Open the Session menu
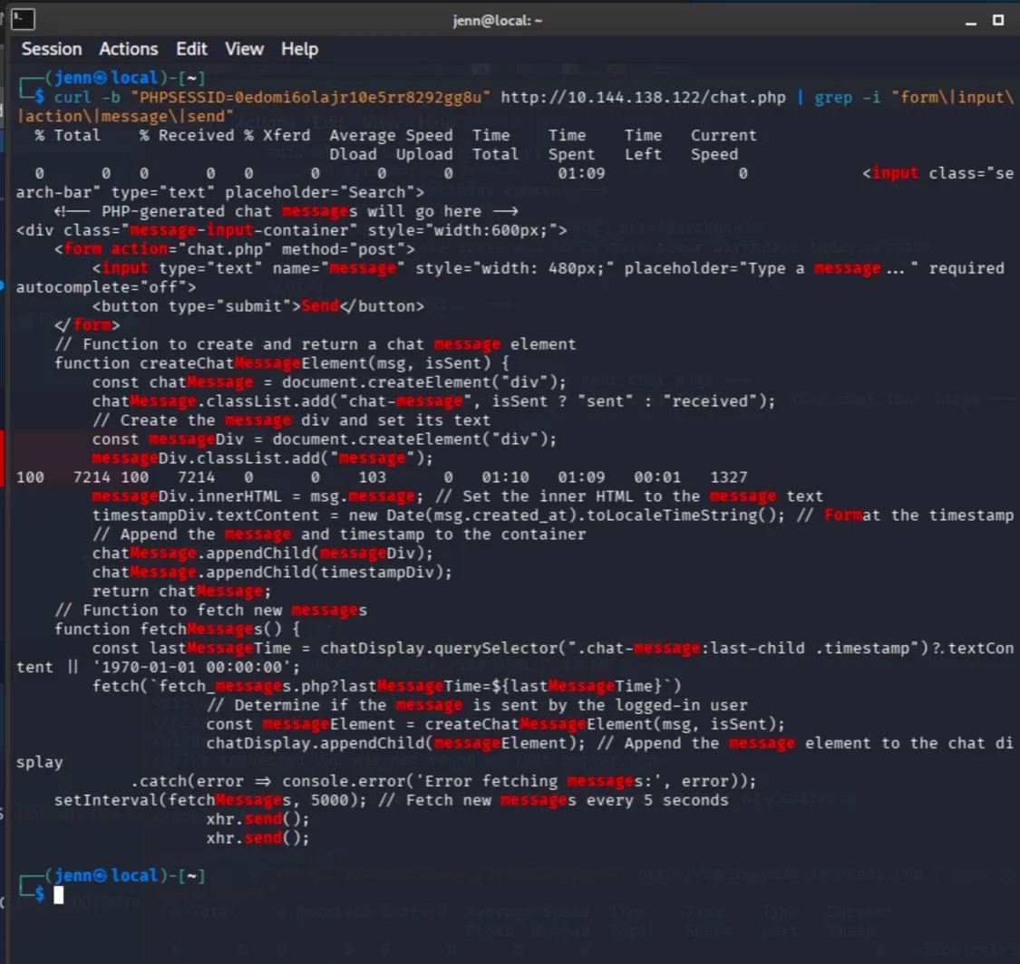The image size is (1020, 964). [x=52, y=50]
